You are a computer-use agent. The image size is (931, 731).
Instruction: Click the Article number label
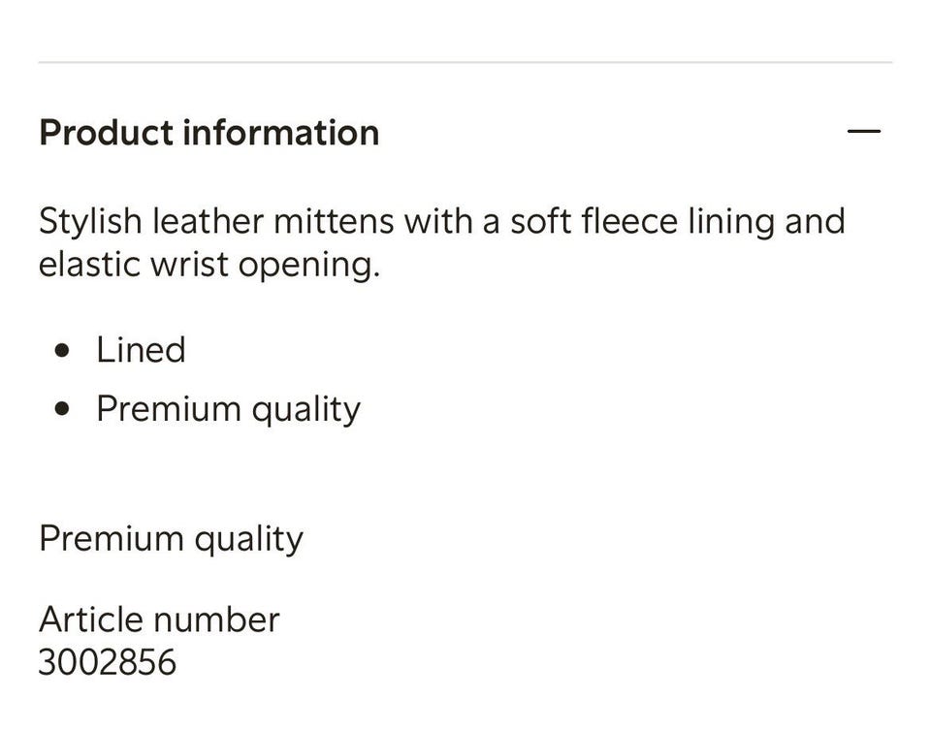coord(159,620)
